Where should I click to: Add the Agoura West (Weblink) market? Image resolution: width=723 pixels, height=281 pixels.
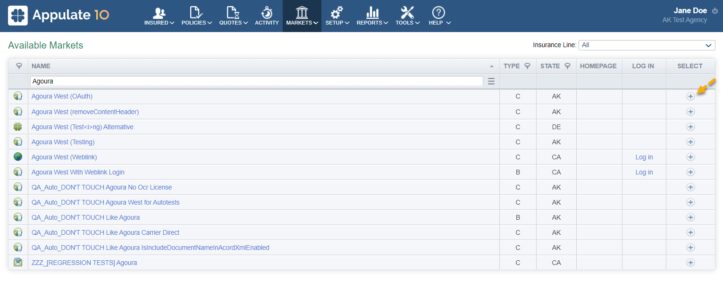point(690,157)
